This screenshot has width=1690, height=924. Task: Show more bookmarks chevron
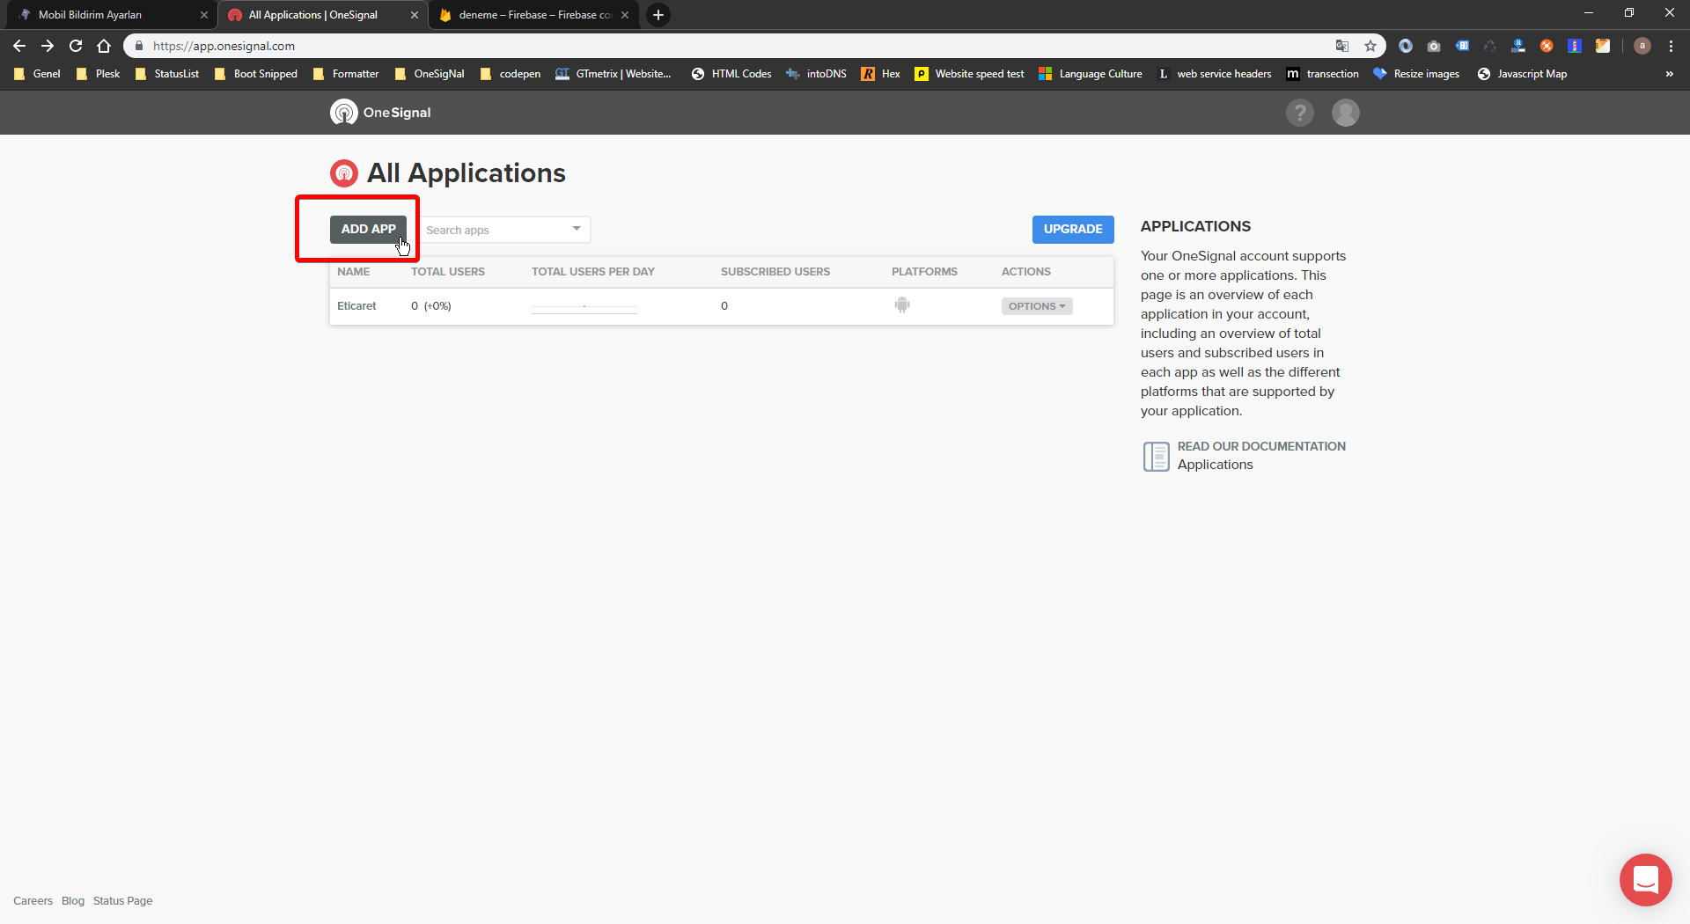click(1669, 74)
